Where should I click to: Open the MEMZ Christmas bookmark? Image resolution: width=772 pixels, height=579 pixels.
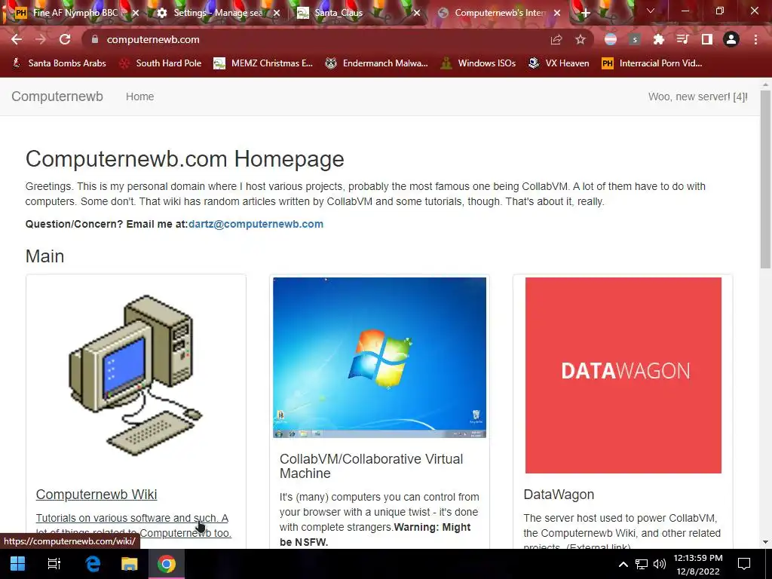(263, 63)
